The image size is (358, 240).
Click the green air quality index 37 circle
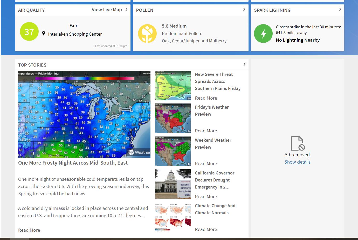(x=29, y=32)
